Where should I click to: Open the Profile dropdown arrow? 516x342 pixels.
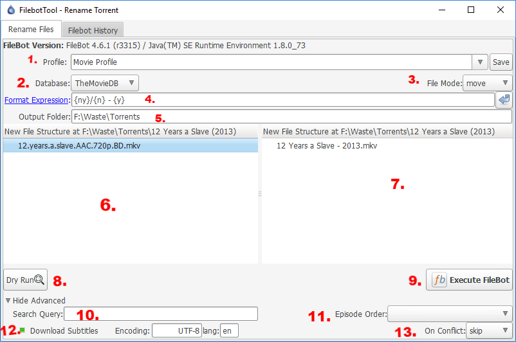point(480,62)
